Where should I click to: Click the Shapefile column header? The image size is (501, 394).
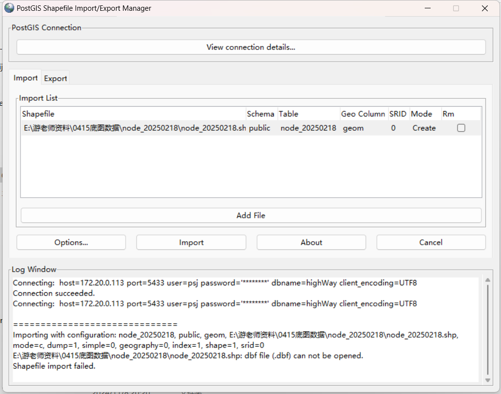pos(133,114)
